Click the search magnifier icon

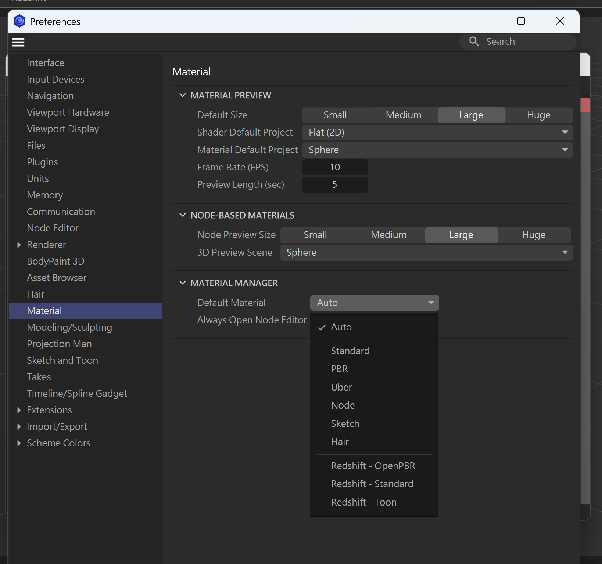pos(474,42)
